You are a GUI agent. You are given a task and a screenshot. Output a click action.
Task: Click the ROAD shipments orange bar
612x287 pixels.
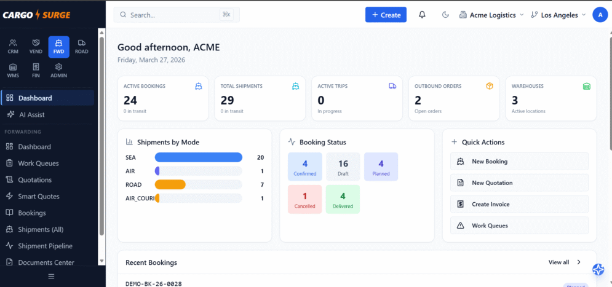[x=170, y=185]
